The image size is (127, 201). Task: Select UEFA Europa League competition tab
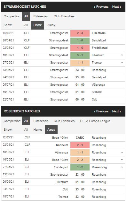(95, 121)
